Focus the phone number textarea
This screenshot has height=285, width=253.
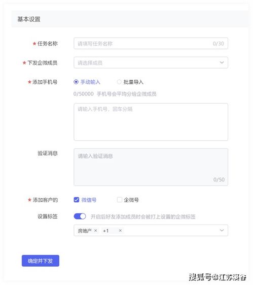[x=151, y=122]
